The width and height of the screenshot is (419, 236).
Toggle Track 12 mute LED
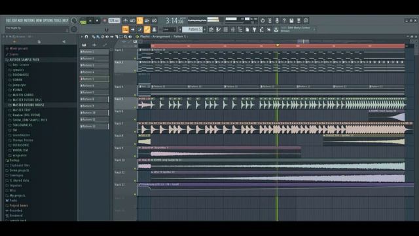coord(135,194)
